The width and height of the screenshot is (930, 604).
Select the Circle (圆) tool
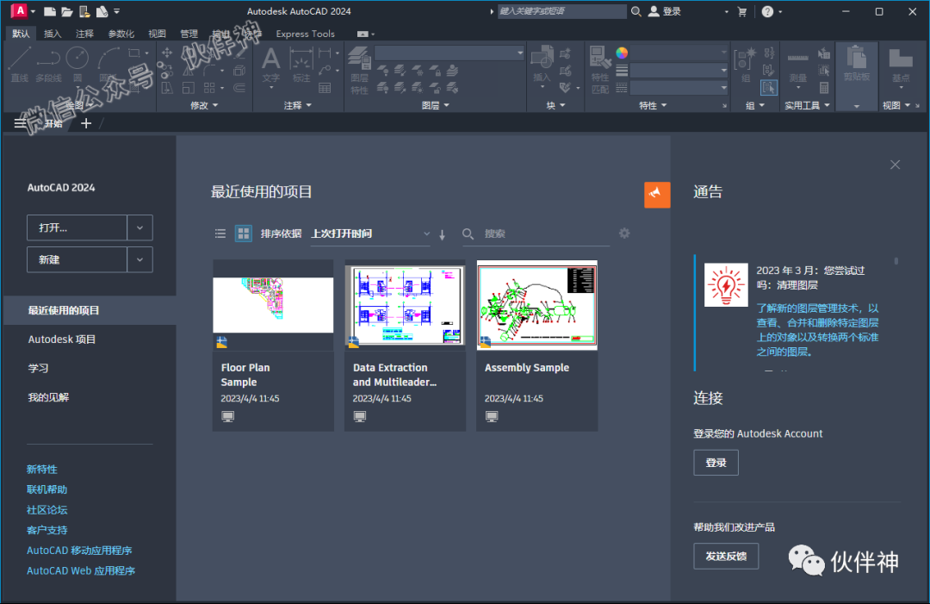[77, 64]
